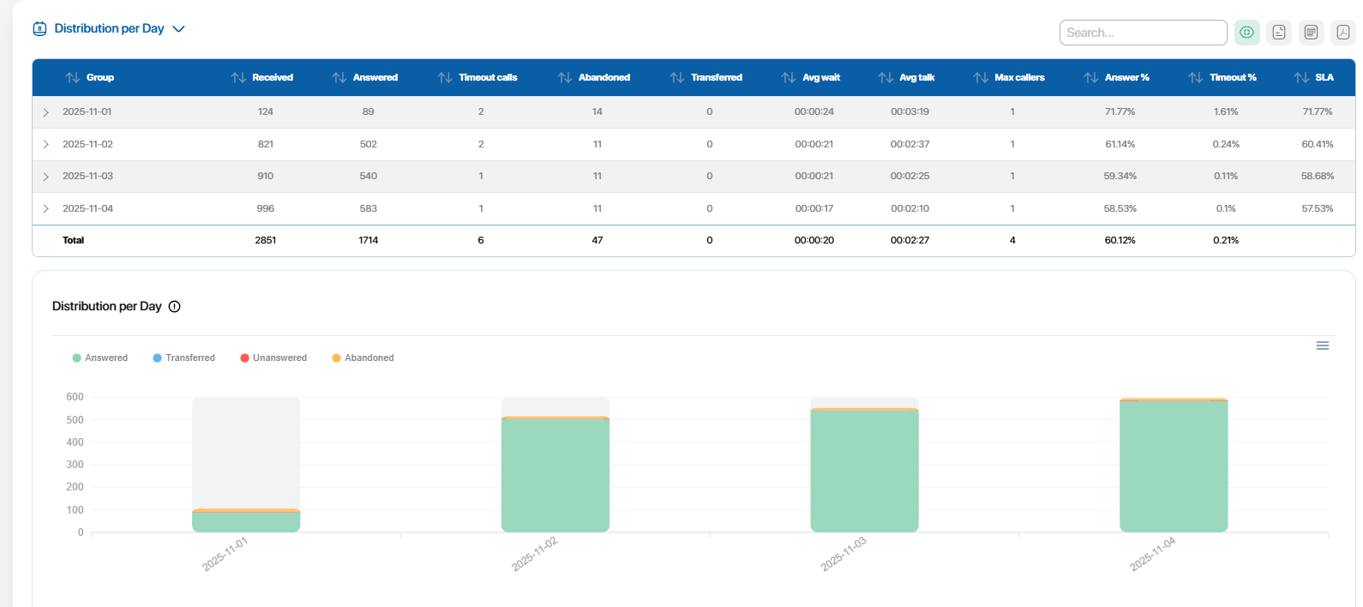This screenshot has height=607, width=1363.
Task: Toggle Answered series in chart legend
Action: click(100, 358)
